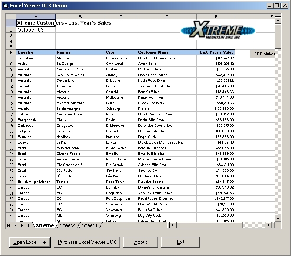This screenshot has height=256, width=291.
Task: Select the City header cell
Action: (x=121, y=52)
